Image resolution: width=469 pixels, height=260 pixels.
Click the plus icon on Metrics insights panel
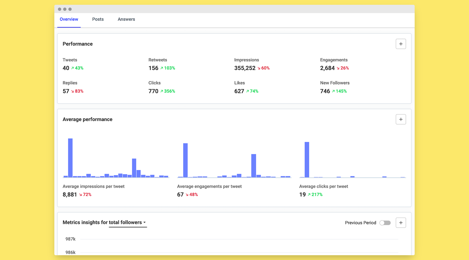click(x=401, y=223)
